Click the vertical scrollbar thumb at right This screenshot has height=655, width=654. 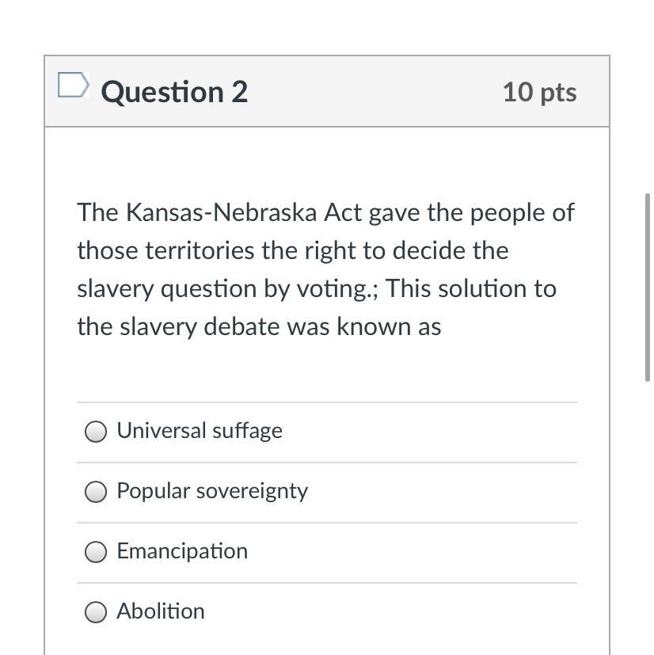point(648,285)
